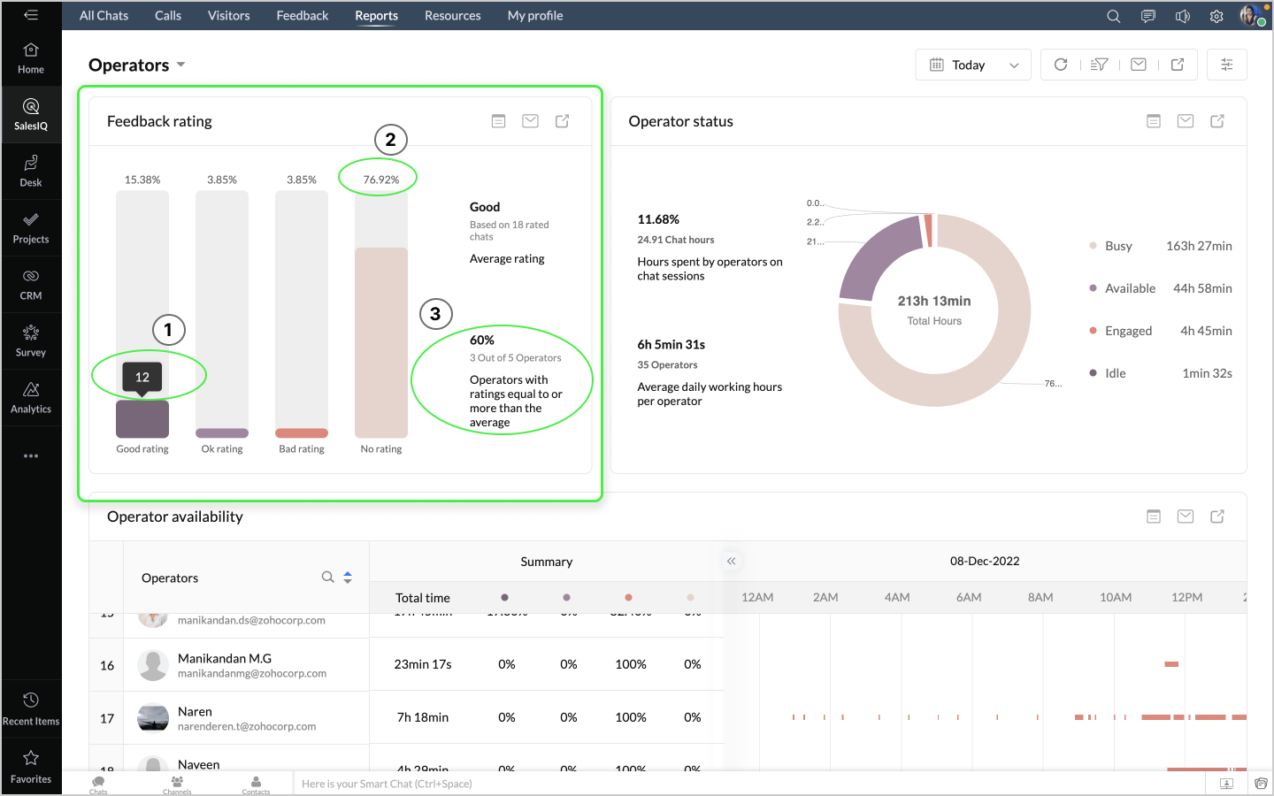Viewport: 1274px width, 796px height.
Task: Toggle Busy legend in Operator status
Action: click(x=1118, y=246)
